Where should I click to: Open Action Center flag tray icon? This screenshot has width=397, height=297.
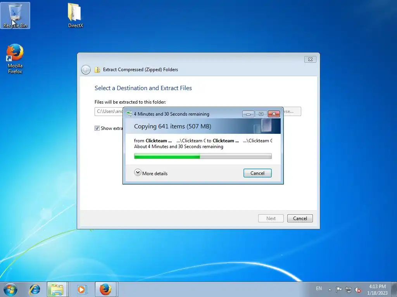click(339, 289)
